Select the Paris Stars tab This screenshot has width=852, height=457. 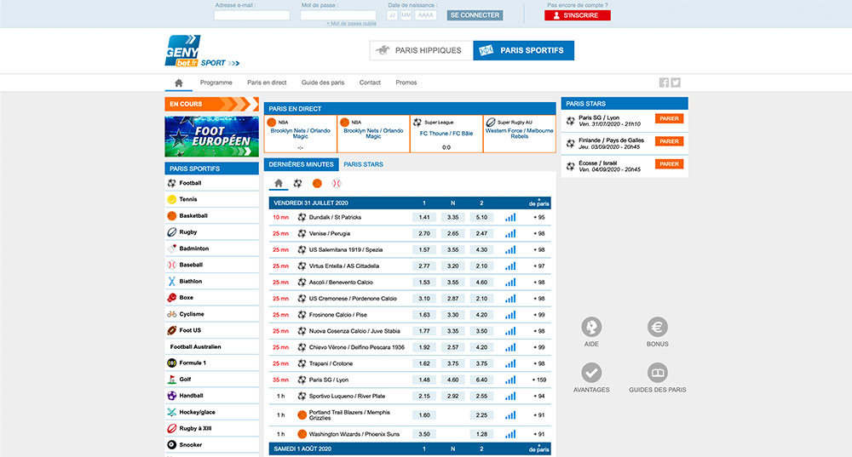(x=364, y=164)
